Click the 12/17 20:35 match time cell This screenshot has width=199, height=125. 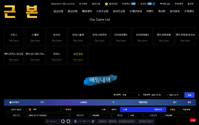tap(16, 109)
